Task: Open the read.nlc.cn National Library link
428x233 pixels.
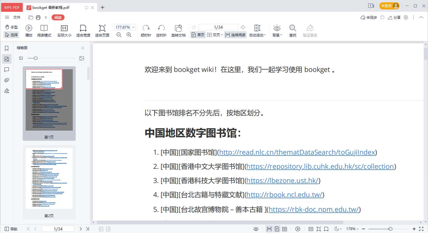Action: (297, 152)
